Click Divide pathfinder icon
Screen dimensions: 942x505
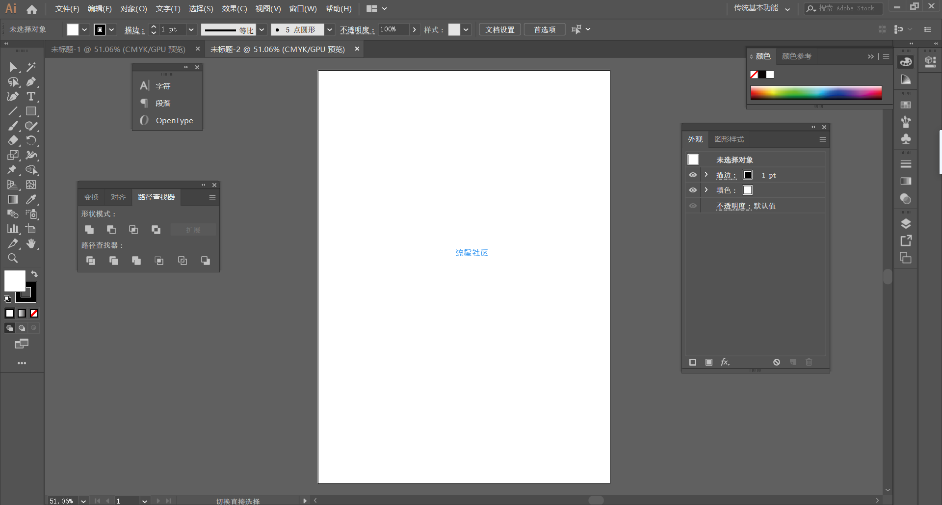[x=91, y=261]
